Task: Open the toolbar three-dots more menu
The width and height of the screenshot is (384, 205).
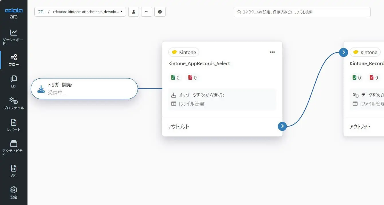Action: pos(147,12)
